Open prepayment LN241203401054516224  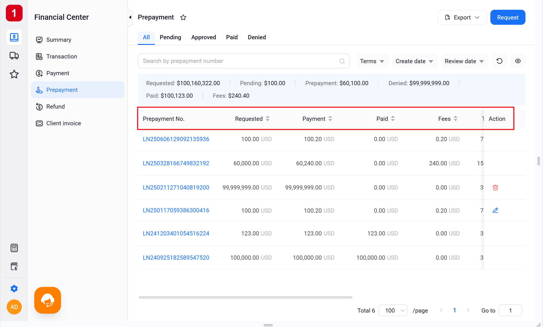(x=176, y=233)
